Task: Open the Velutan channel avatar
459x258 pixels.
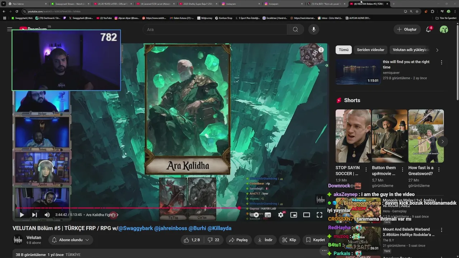Action: 18,240
